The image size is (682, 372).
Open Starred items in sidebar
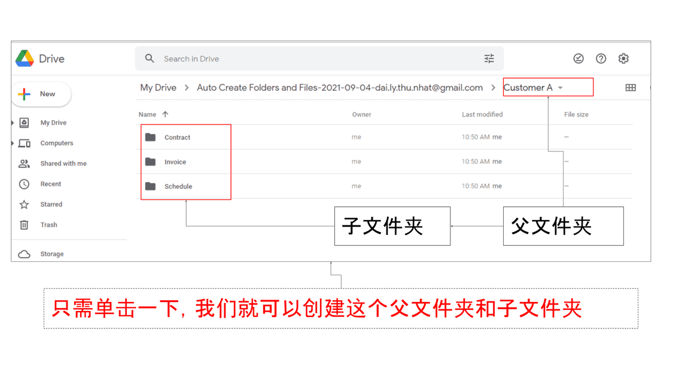(x=51, y=205)
